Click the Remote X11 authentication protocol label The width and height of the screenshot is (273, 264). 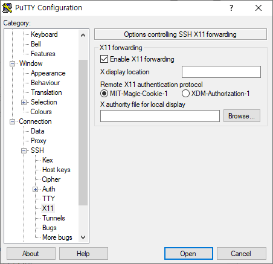pos(152,85)
